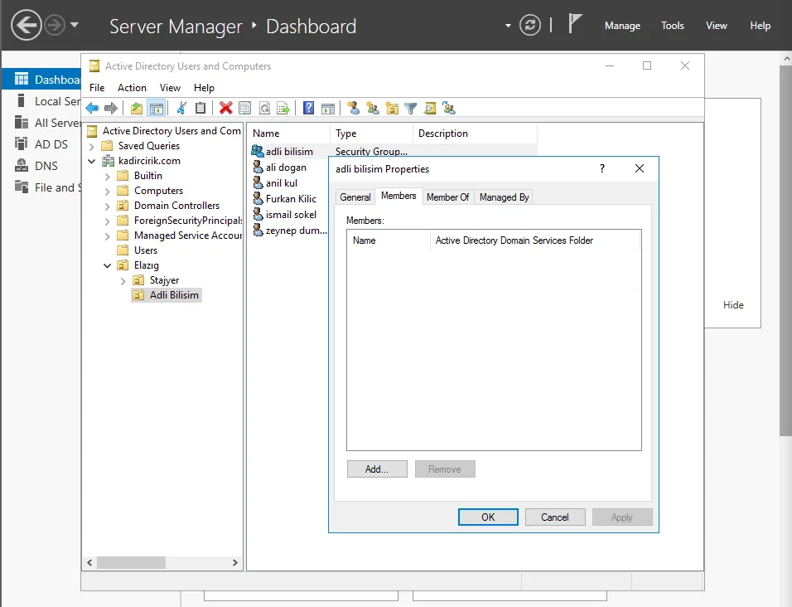The width and height of the screenshot is (792, 607).
Task: Collapse Elazıg organizational unit
Action: 107,265
